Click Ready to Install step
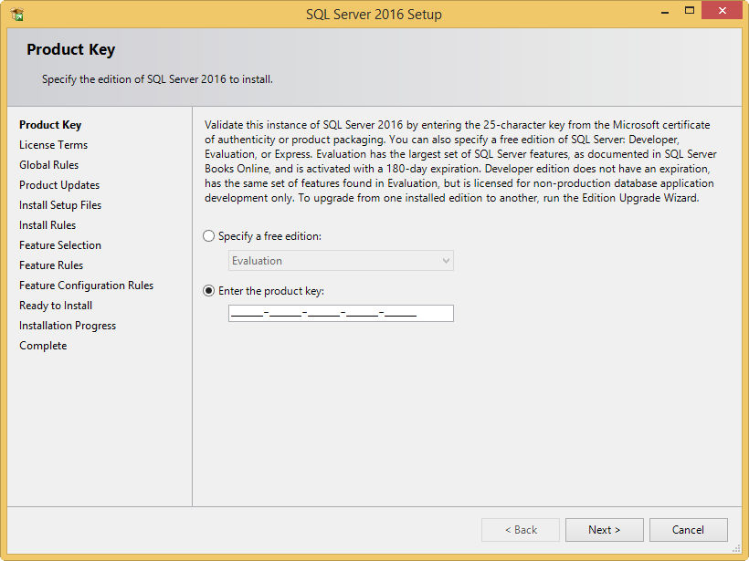The width and height of the screenshot is (749, 561). 56,306
